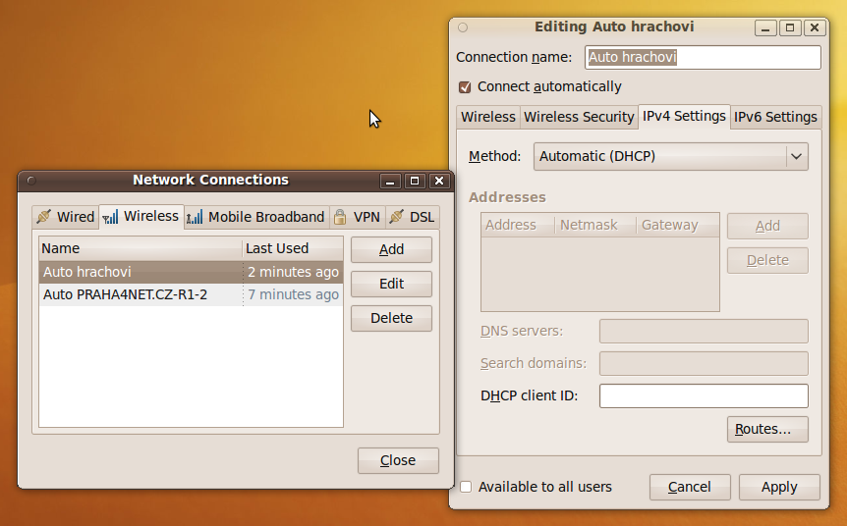Click the Wireless signal bars icon
847x526 pixels.
point(111,216)
